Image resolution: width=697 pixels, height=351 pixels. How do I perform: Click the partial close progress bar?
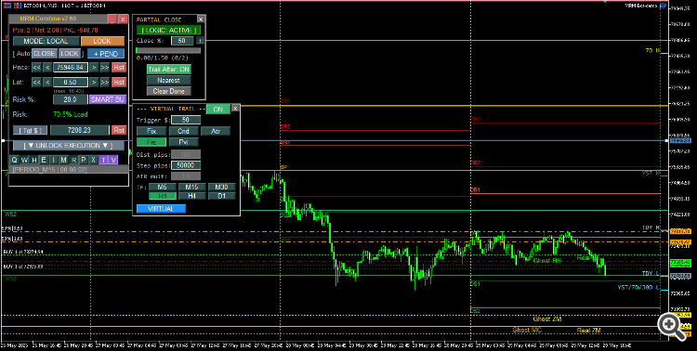pyautogui.click(x=168, y=51)
